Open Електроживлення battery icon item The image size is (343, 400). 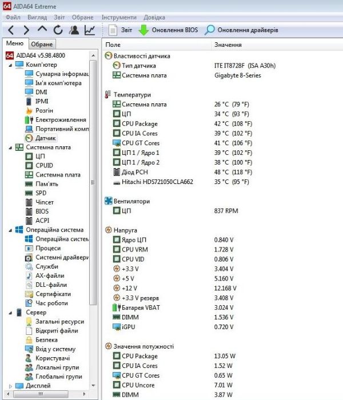(55, 119)
